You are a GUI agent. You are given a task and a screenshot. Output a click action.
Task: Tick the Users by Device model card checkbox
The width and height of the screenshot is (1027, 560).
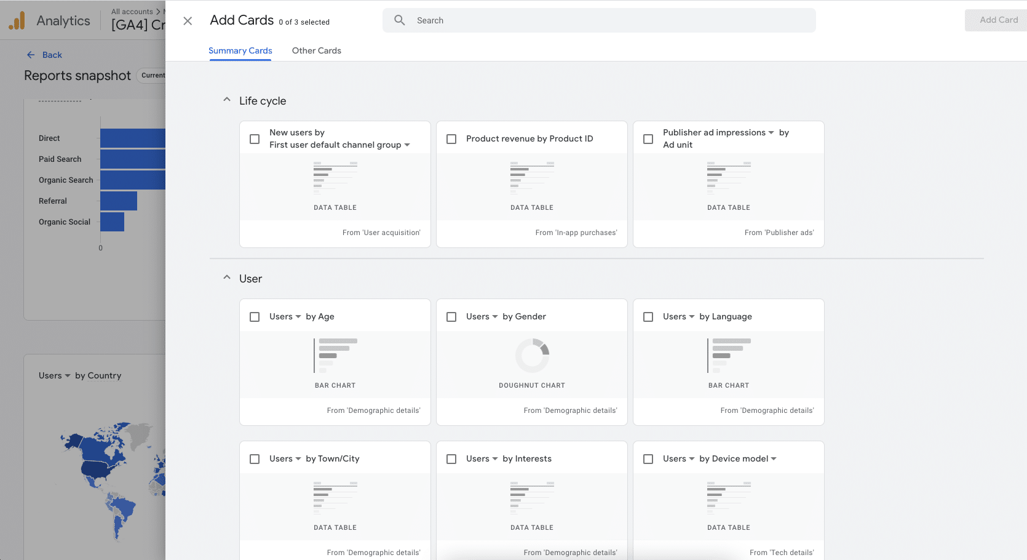[x=648, y=459]
